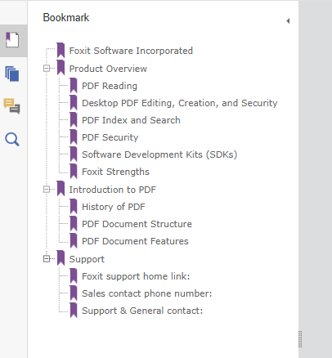The width and height of the screenshot is (332, 358).
Task: Click bookmark icon beside Foxit Software Incorporated
Action: tap(61, 51)
